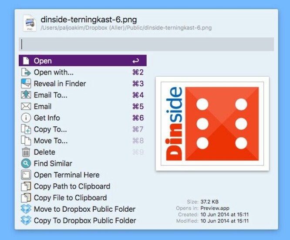The image size is (290, 240).
Task: Select the Email action row
Action: pos(83,106)
